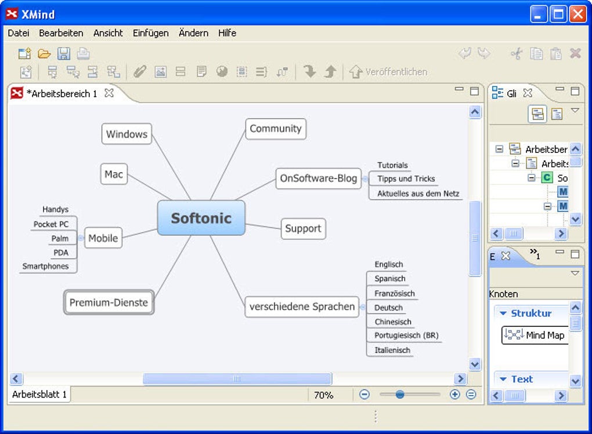Zoom out with the minus button
Screen dimensions: 592x434
click(364, 395)
